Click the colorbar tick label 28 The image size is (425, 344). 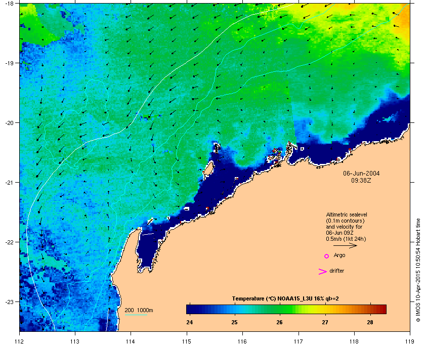point(370,322)
